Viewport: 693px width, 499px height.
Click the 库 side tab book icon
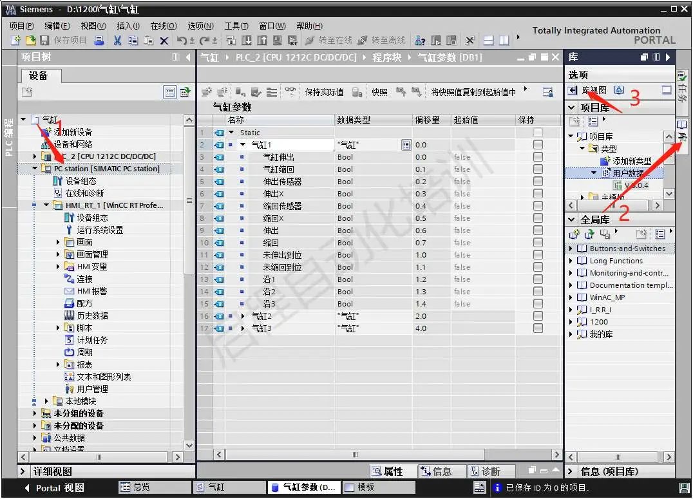[x=681, y=126]
